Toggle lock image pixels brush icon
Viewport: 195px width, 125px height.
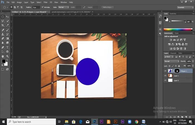tap(173, 66)
